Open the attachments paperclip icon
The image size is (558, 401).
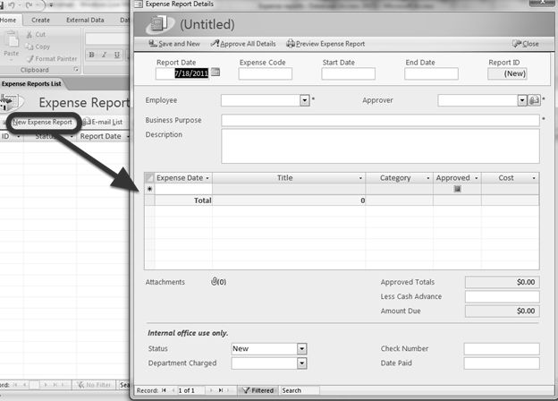pos(215,282)
